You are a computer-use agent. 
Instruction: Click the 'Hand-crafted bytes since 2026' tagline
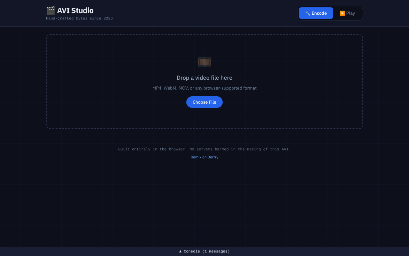79,19
